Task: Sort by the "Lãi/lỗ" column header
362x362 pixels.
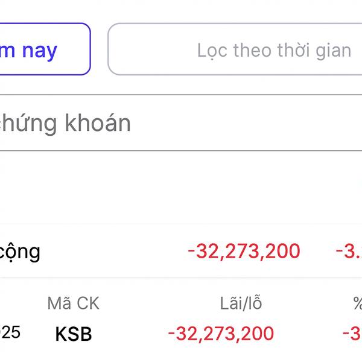Action: [x=241, y=303]
